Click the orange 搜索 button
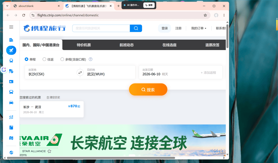 [148, 90]
